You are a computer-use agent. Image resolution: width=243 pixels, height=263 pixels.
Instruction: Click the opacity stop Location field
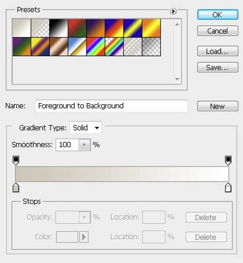tap(154, 217)
